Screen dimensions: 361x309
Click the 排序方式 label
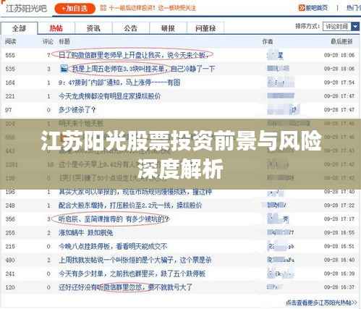[x=308, y=26]
